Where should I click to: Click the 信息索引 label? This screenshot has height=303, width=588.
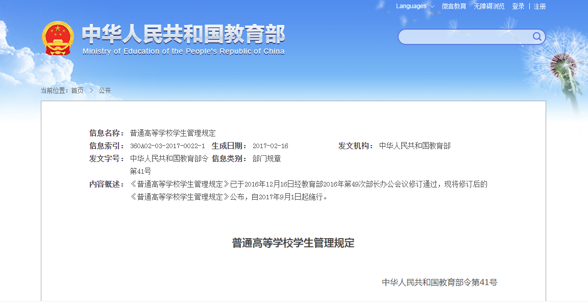coord(107,146)
